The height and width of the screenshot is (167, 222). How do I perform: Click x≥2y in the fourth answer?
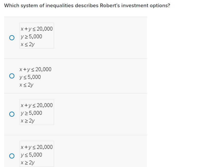pyautogui.click(x=28, y=162)
